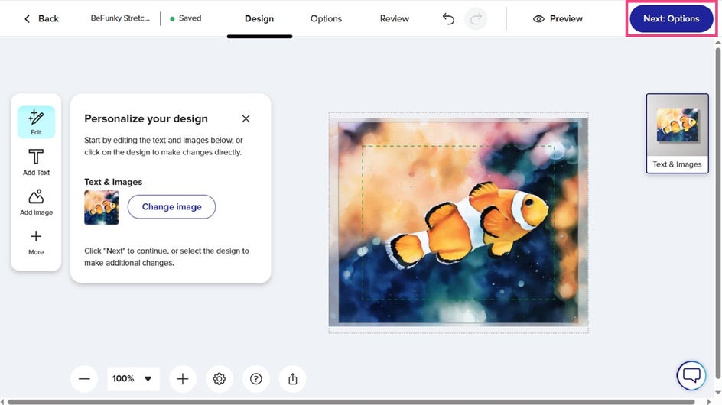Click the Next: Options button

click(x=671, y=18)
